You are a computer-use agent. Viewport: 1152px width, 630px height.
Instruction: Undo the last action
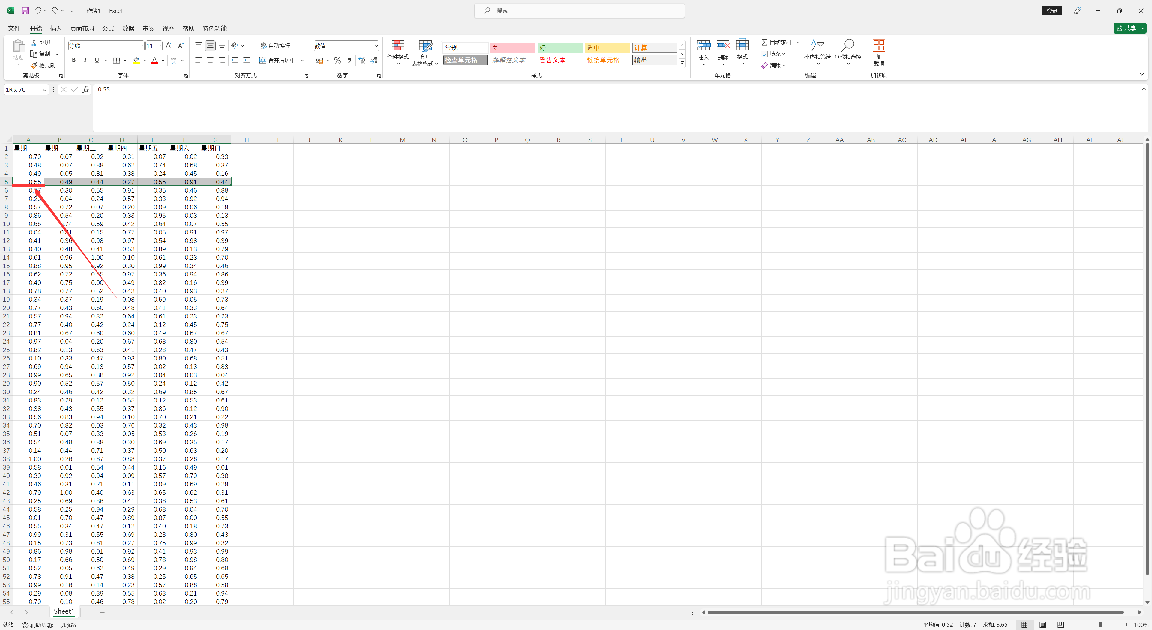tap(37, 10)
